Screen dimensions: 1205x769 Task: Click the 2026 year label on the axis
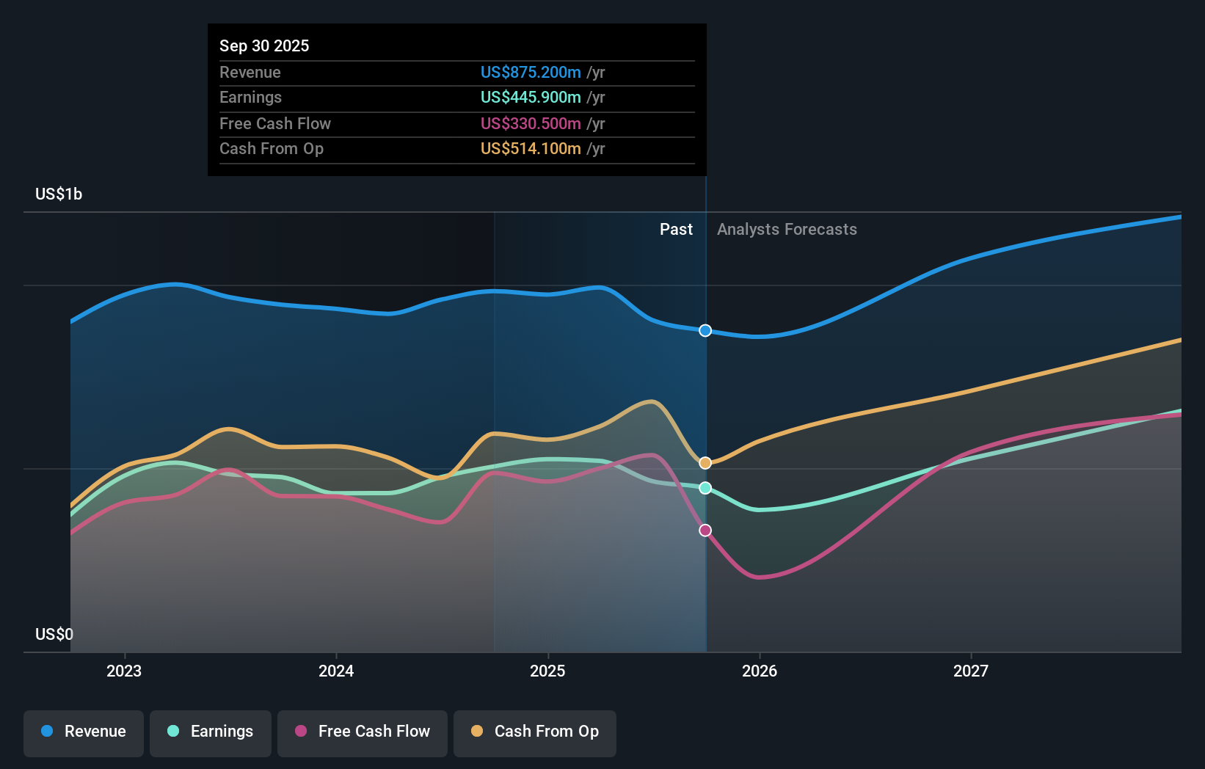point(760,671)
